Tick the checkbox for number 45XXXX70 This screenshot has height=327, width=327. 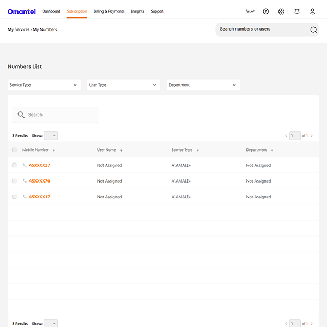14,181
